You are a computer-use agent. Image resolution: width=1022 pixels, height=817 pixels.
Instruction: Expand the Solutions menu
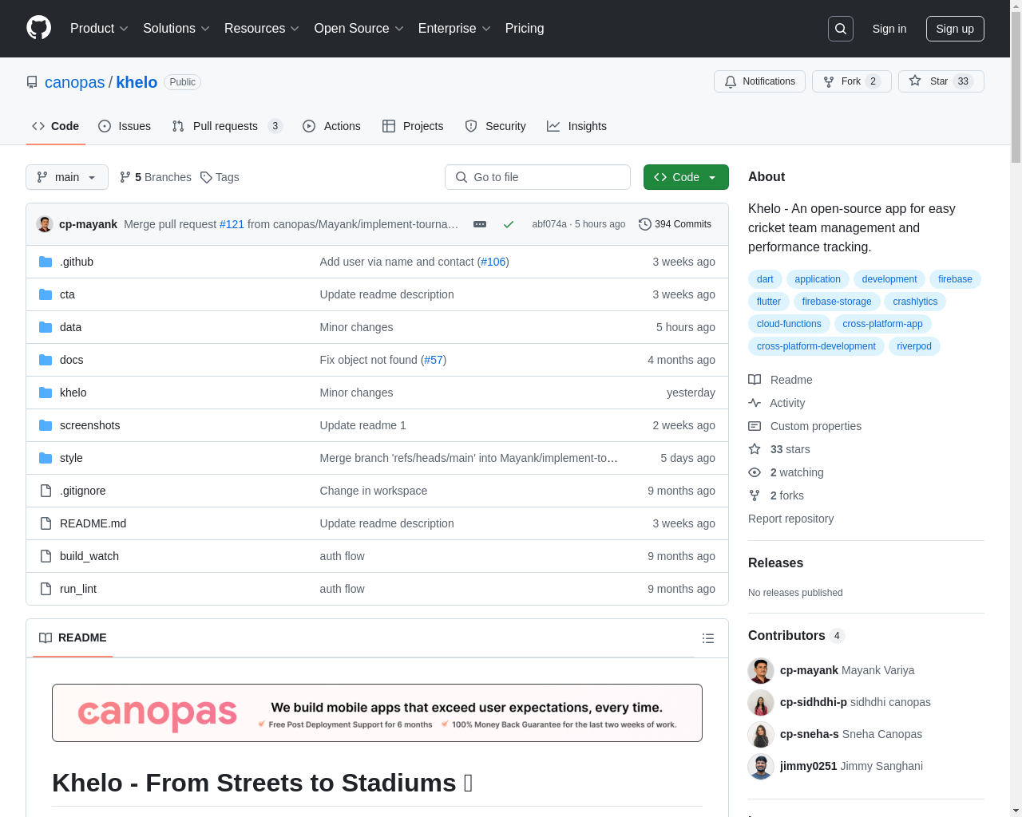(x=176, y=29)
